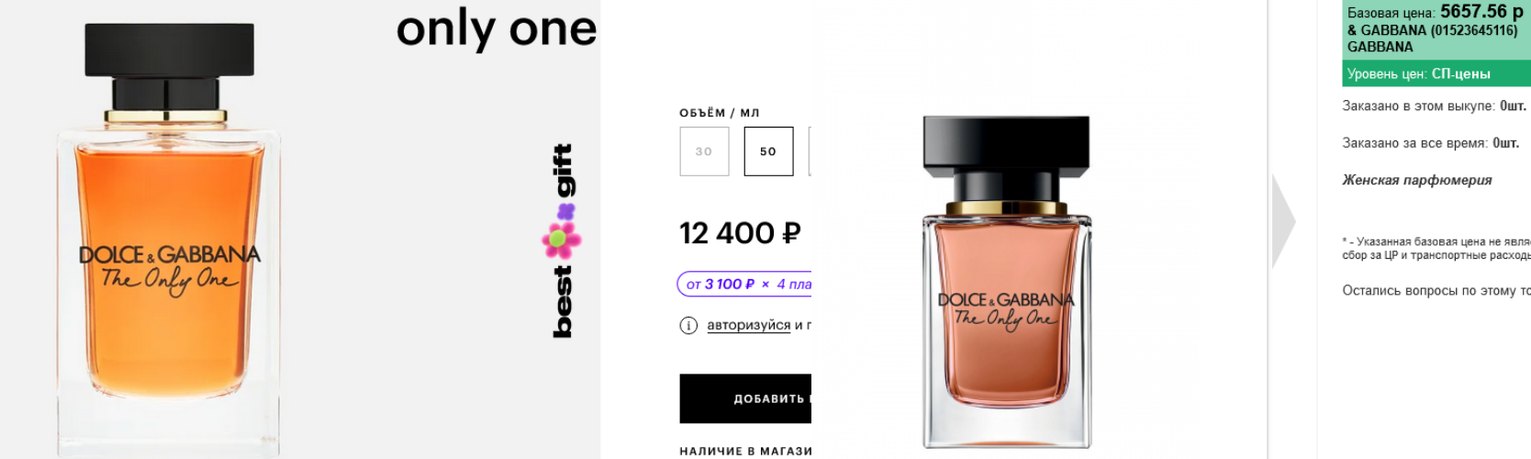Click the vertical best gift badge text
Viewport: 1531px width, 459px height.
point(563,241)
